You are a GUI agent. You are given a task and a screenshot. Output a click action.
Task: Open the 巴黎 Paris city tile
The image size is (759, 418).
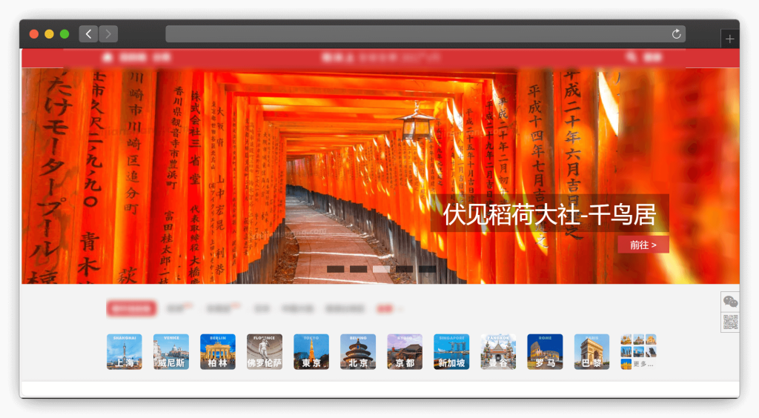(x=592, y=352)
